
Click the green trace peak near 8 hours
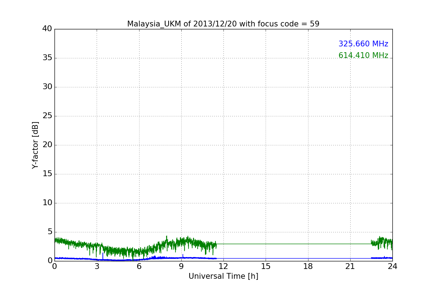pyautogui.click(x=167, y=237)
